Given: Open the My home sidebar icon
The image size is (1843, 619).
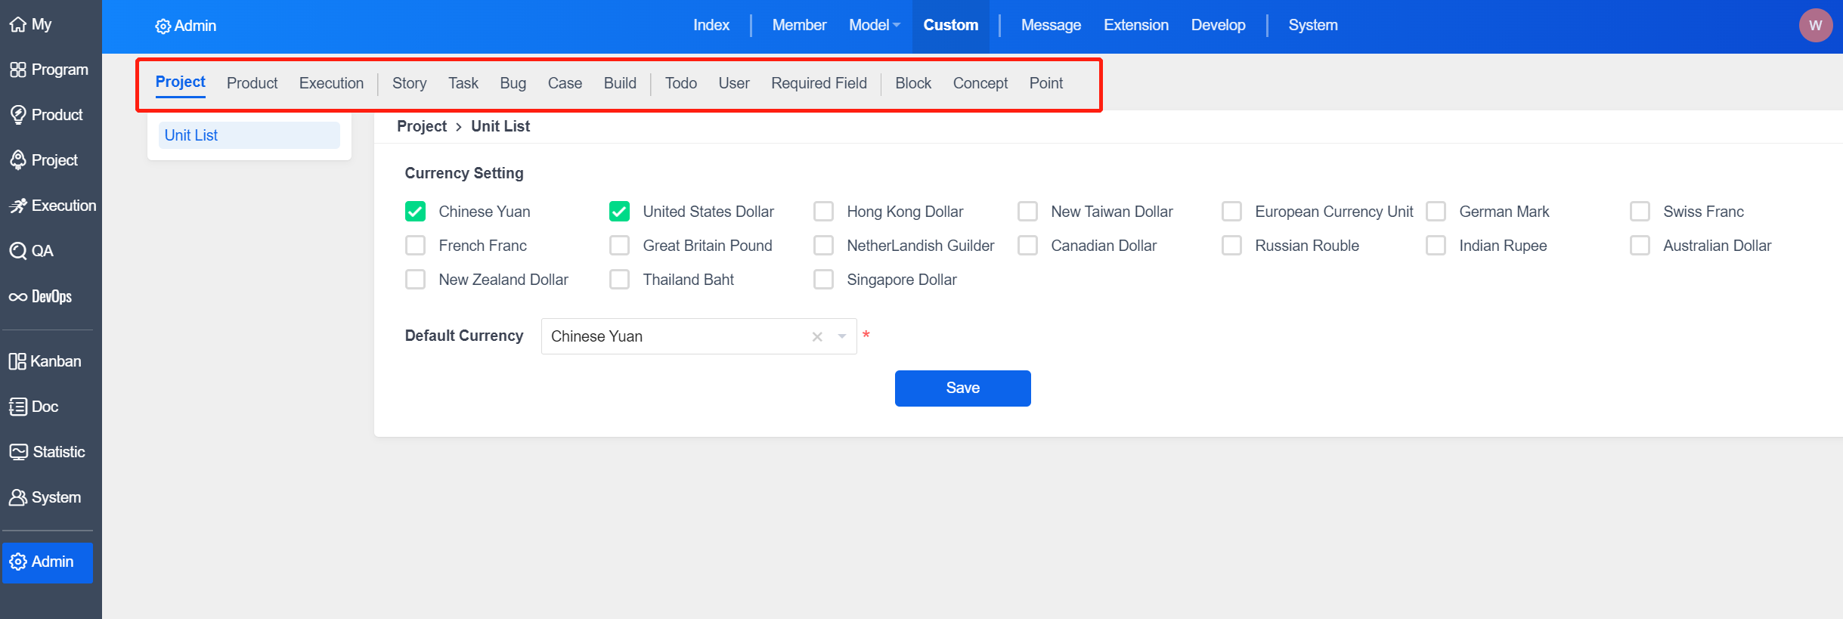Looking at the screenshot, I should click(x=18, y=25).
